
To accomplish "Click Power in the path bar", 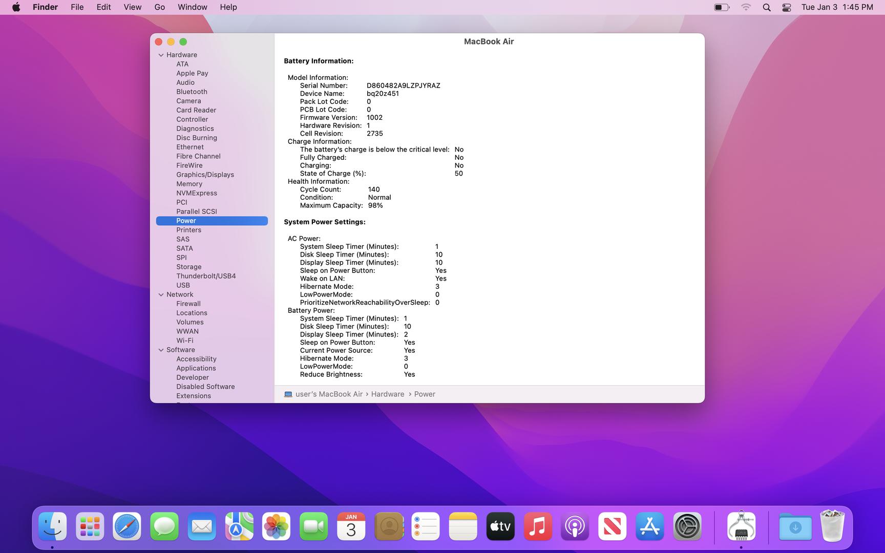I will pos(425,394).
